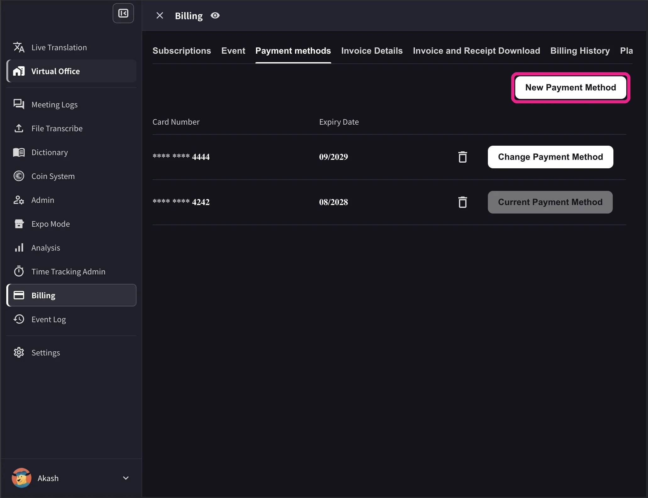Click the Akash username
This screenshot has width=648, height=498.
48,478
